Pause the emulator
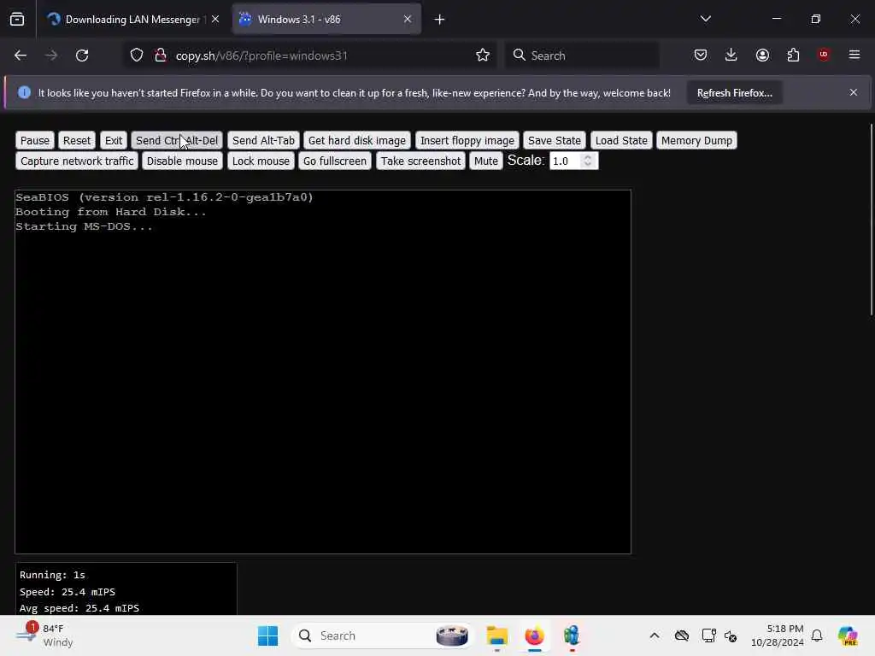Screen dimensions: 875x656 pos(34,141)
